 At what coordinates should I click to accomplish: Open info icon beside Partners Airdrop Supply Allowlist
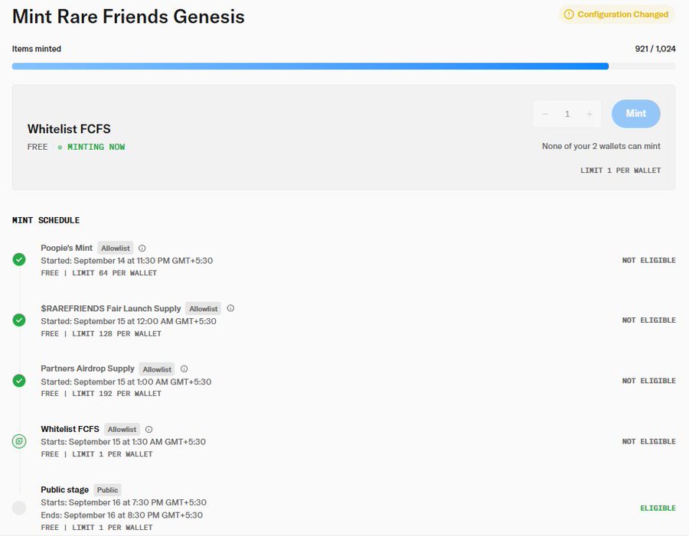tap(184, 369)
